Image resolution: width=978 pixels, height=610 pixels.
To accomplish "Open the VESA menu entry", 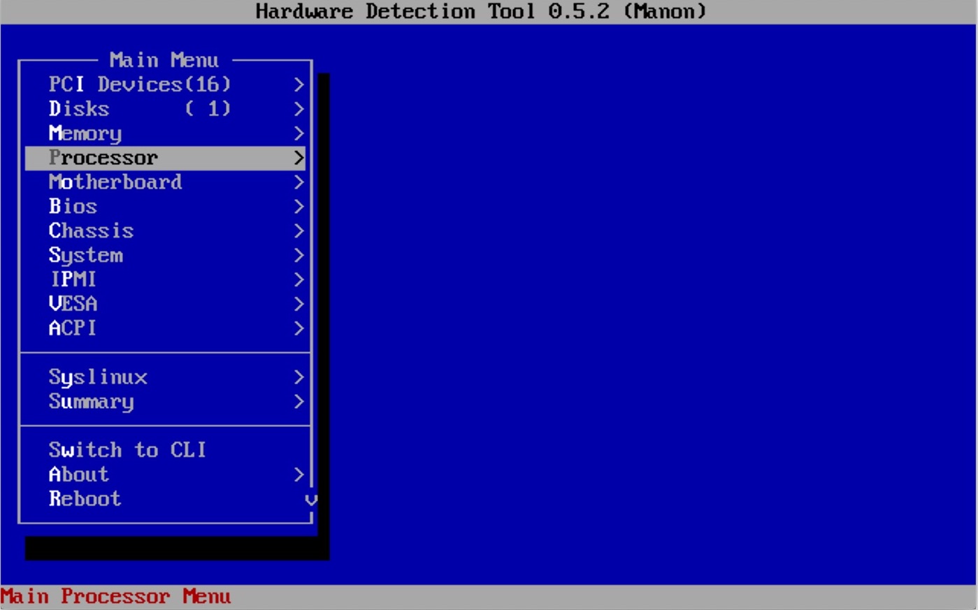I will coord(73,304).
